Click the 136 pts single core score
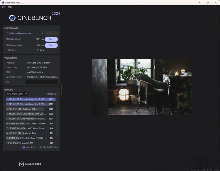 click(x=40, y=45)
